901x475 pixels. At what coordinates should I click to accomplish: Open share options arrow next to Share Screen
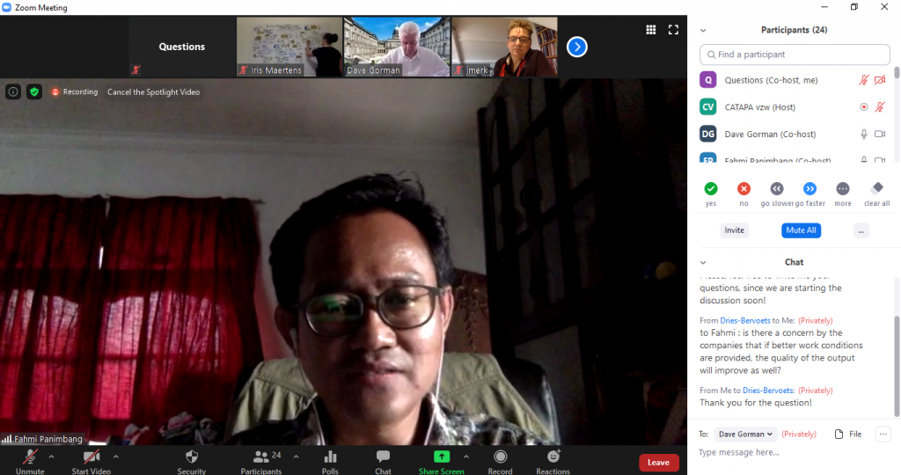(466, 457)
